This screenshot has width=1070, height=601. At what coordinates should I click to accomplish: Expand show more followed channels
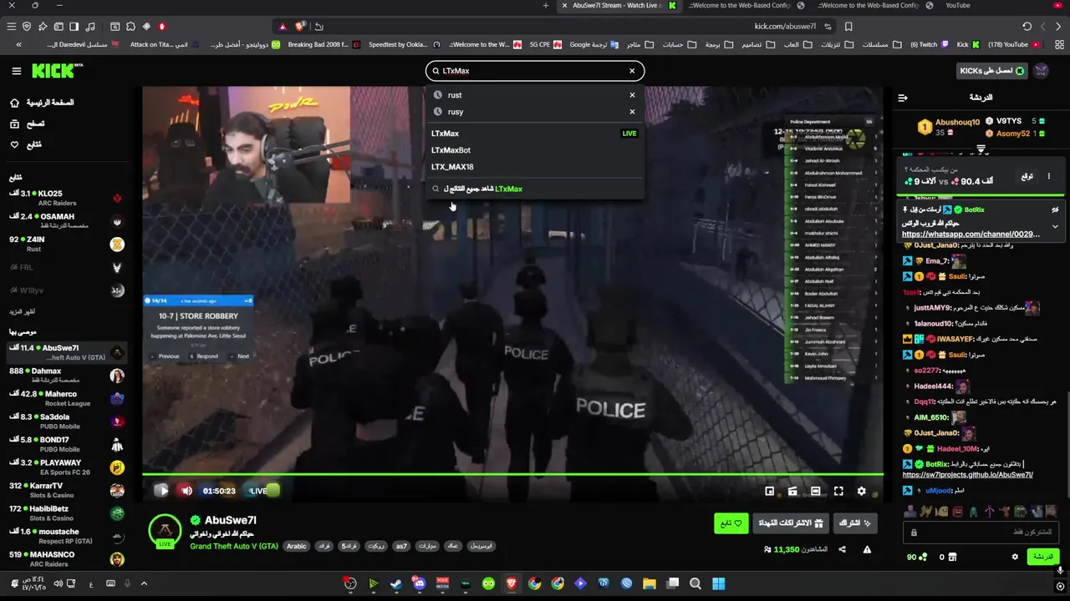(x=22, y=311)
